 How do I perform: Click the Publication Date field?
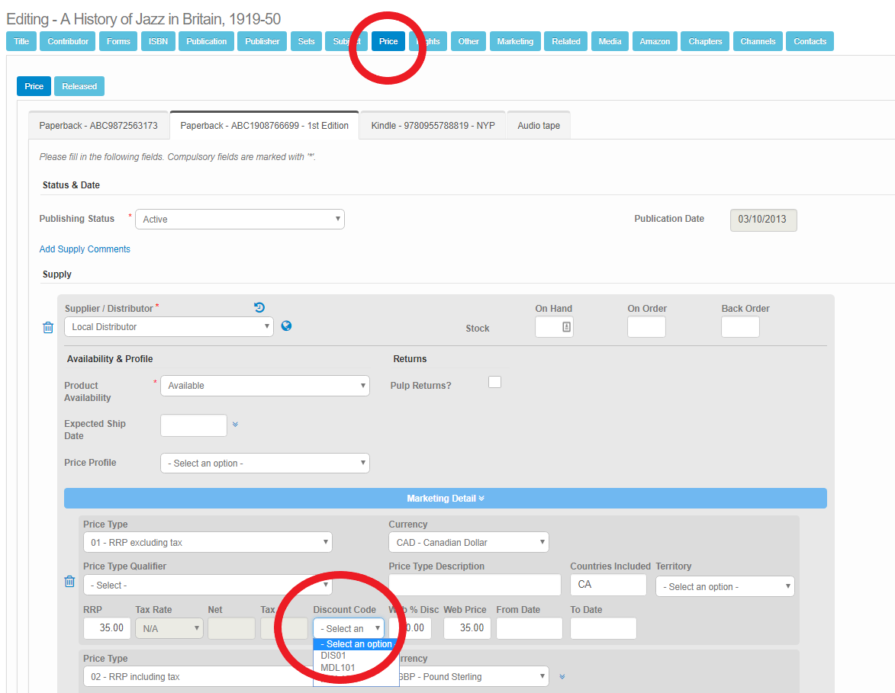(763, 220)
